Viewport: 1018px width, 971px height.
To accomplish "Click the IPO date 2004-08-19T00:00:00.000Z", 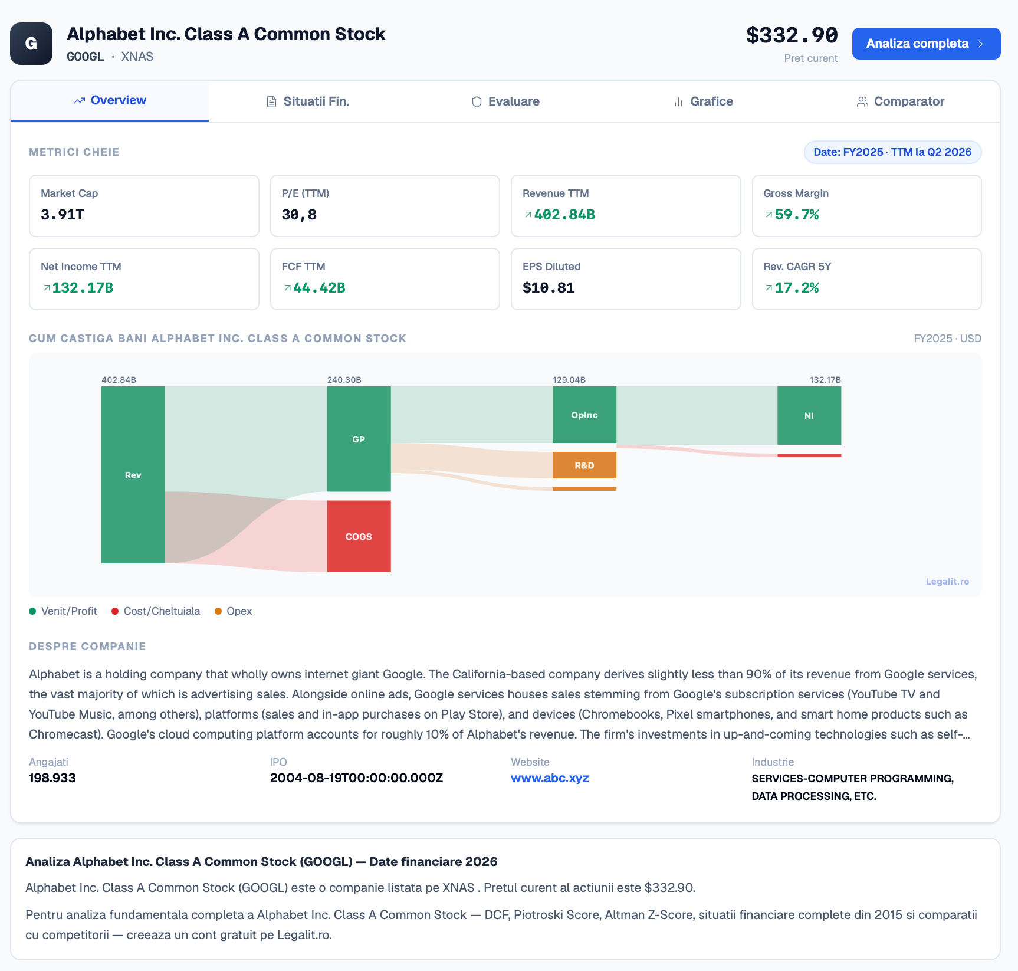I will (356, 778).
